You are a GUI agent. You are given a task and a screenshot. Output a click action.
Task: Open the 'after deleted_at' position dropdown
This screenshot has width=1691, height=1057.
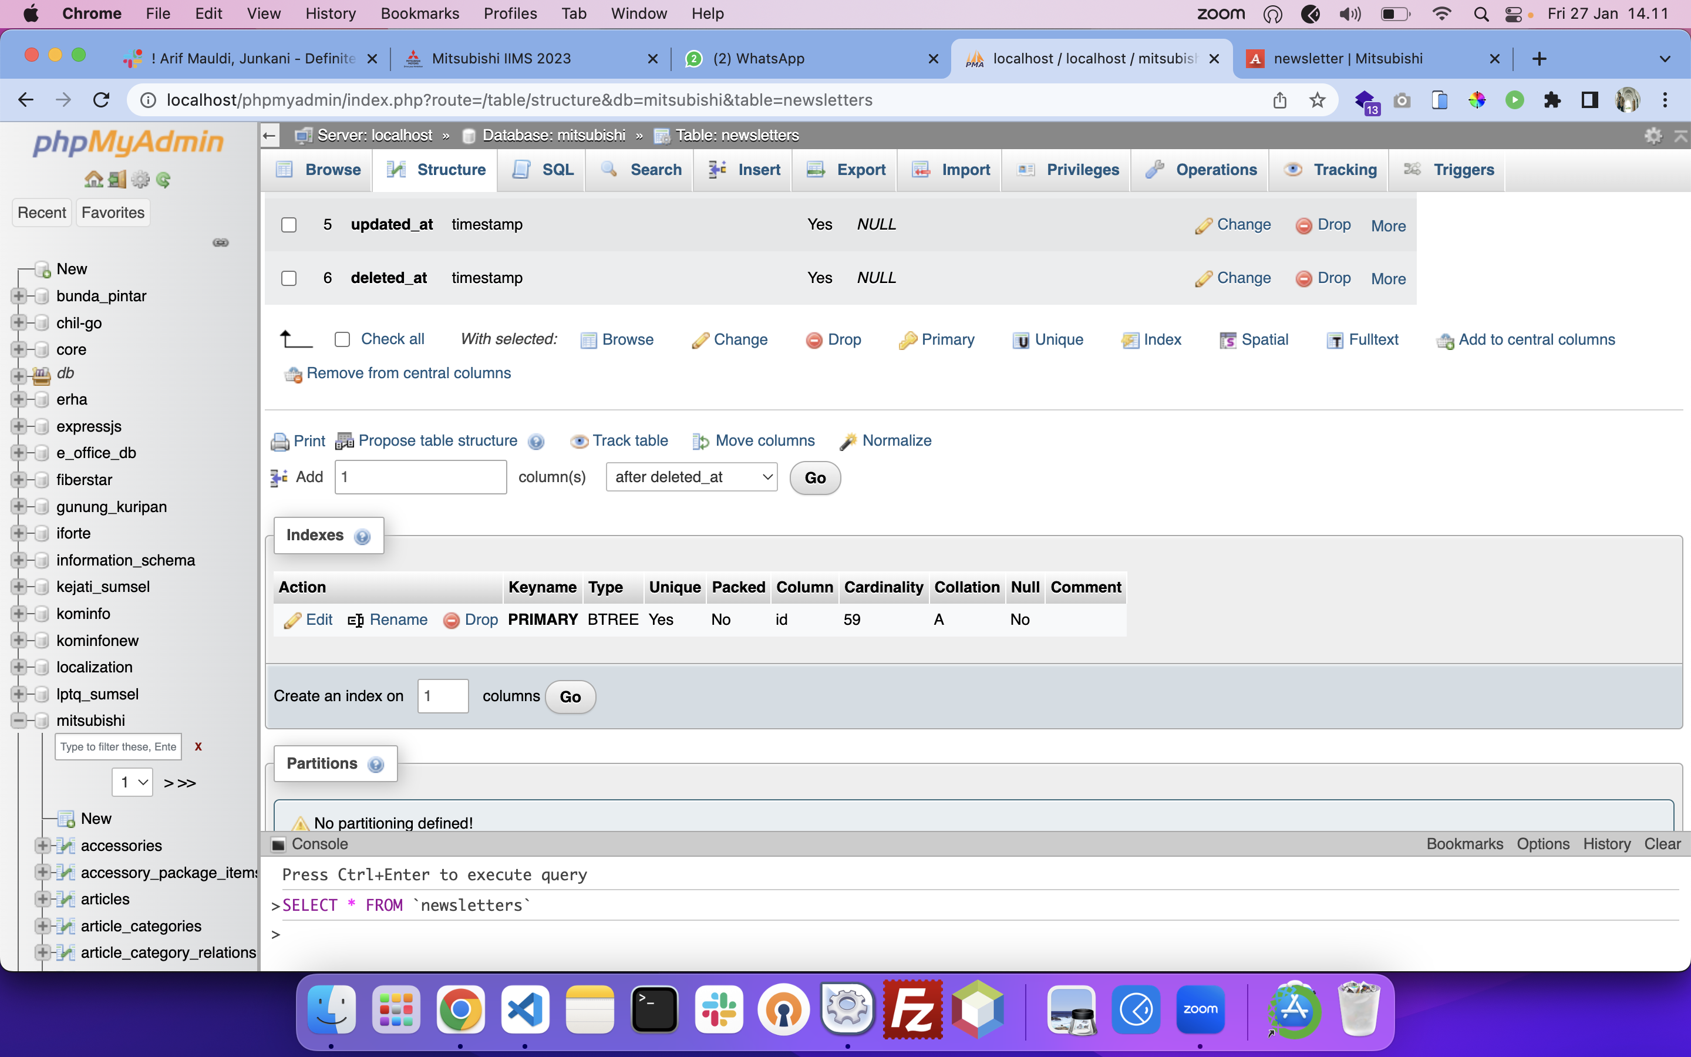pos(691,477)
